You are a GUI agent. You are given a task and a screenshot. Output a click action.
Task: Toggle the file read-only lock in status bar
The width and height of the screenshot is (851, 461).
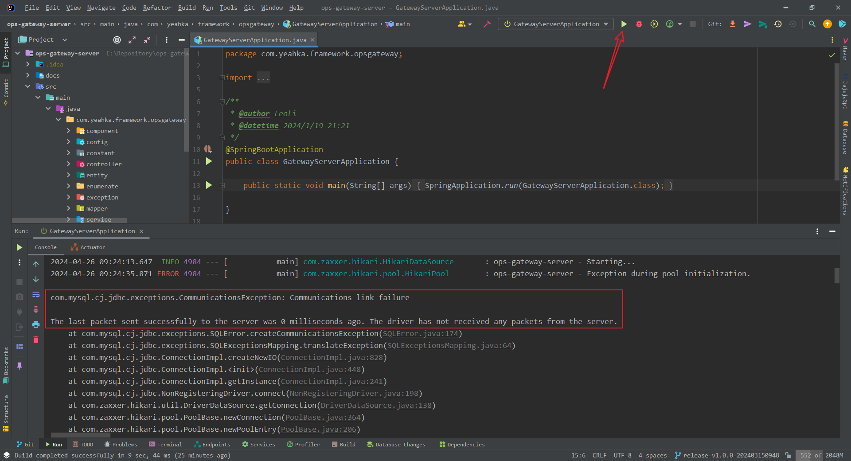click(x=788, y=455)
